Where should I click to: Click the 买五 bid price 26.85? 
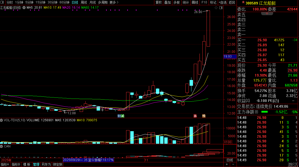point(262,60)
